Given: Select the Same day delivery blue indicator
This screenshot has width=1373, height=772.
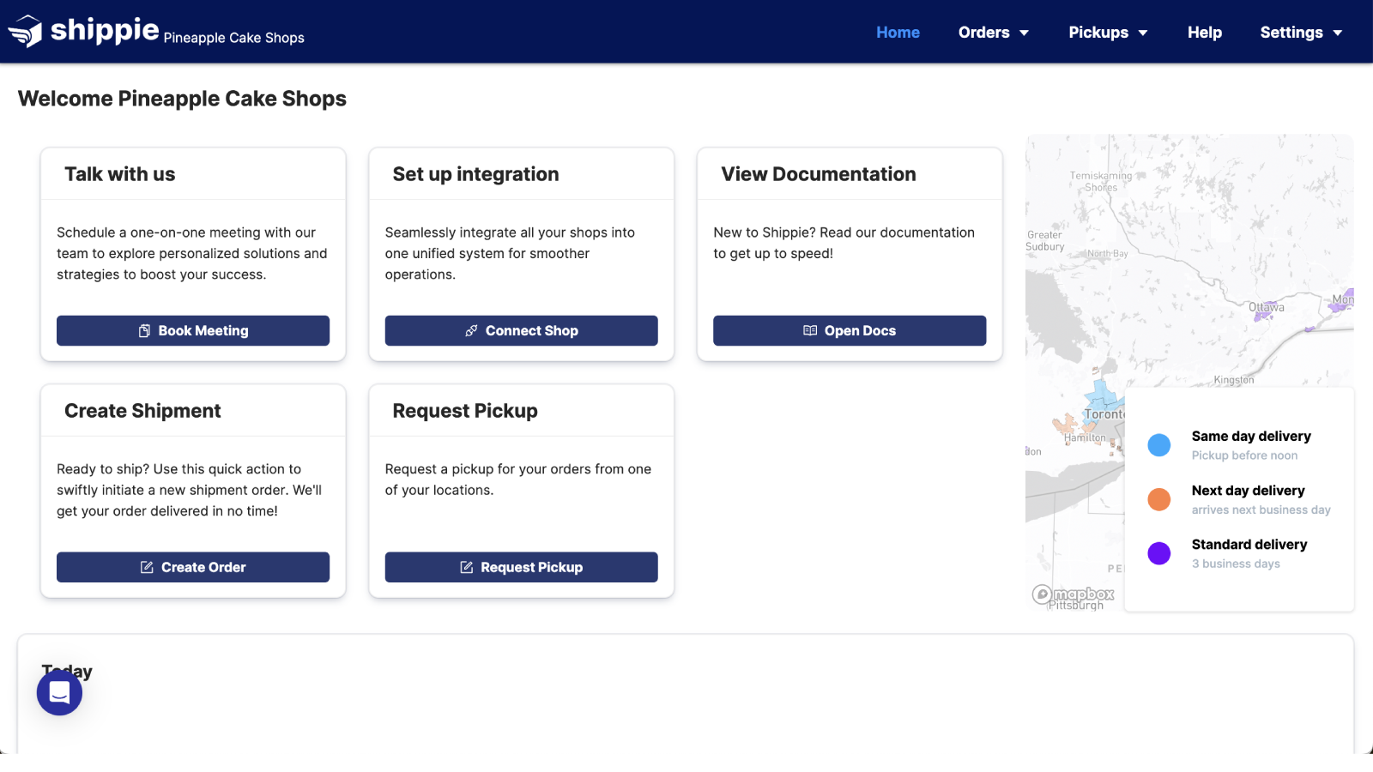Looking at the screenshot, I should coord(1158,445).
